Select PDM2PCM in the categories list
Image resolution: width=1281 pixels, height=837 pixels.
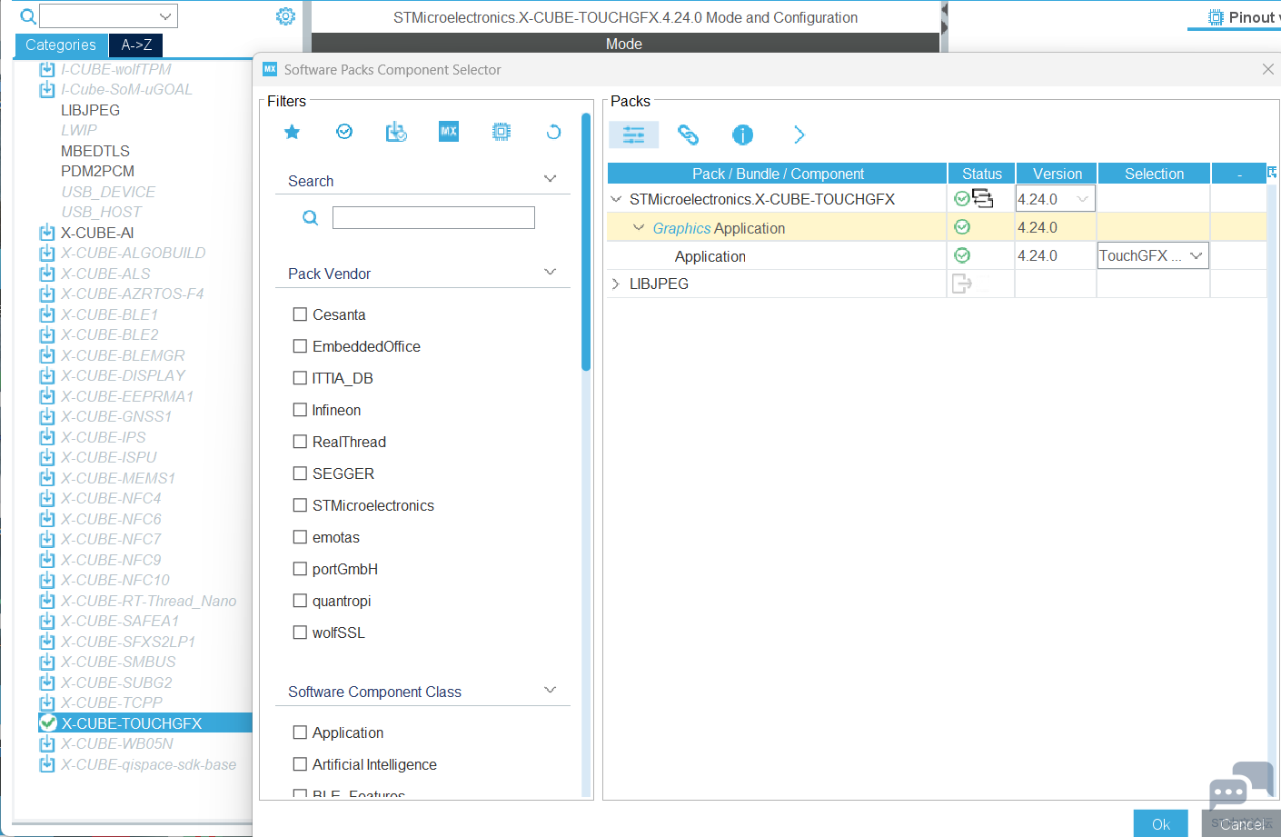pos(97,171)
